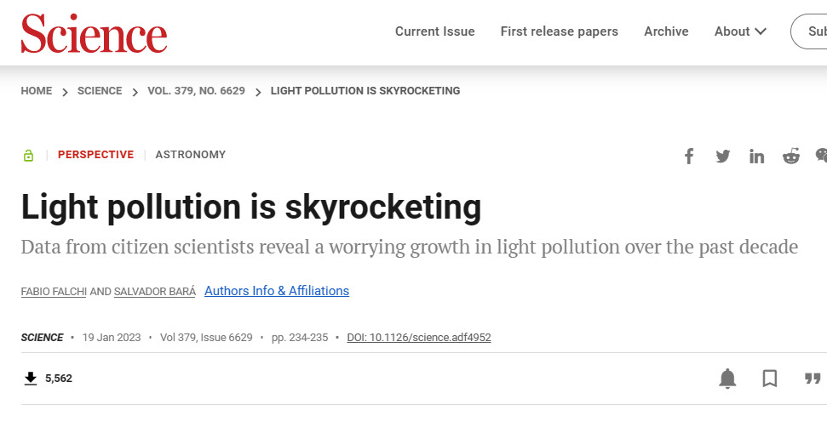Screen dimensions: 827x433
Task: Open the Current Issue page
Action: 434,31
